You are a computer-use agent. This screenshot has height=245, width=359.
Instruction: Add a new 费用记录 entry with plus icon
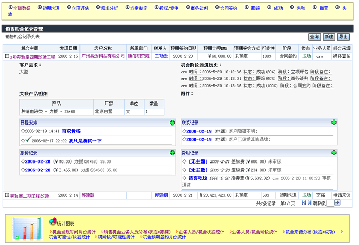[x=334, y=153]
